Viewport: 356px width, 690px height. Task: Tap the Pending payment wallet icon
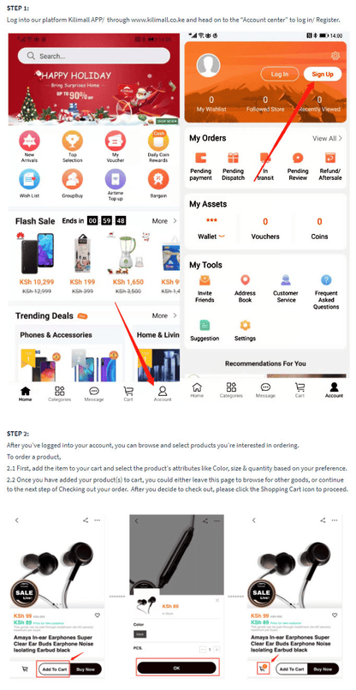(x=201, y=158)
